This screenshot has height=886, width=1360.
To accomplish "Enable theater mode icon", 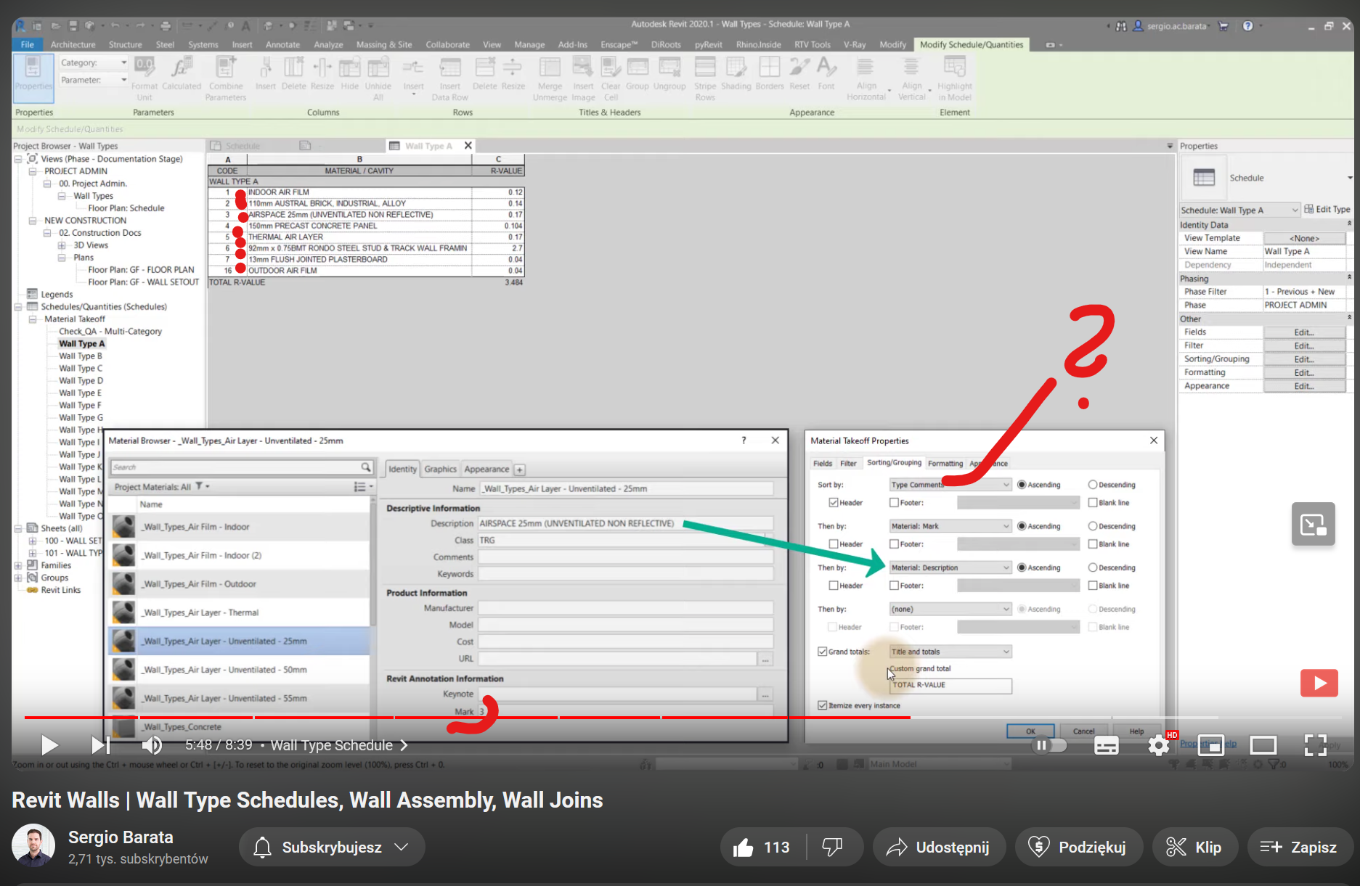I will (x=1263, y=745).
